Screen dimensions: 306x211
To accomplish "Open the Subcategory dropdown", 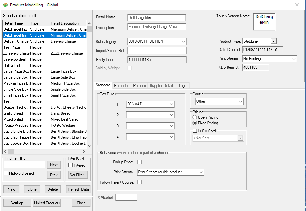I will [x=184, y=41].
